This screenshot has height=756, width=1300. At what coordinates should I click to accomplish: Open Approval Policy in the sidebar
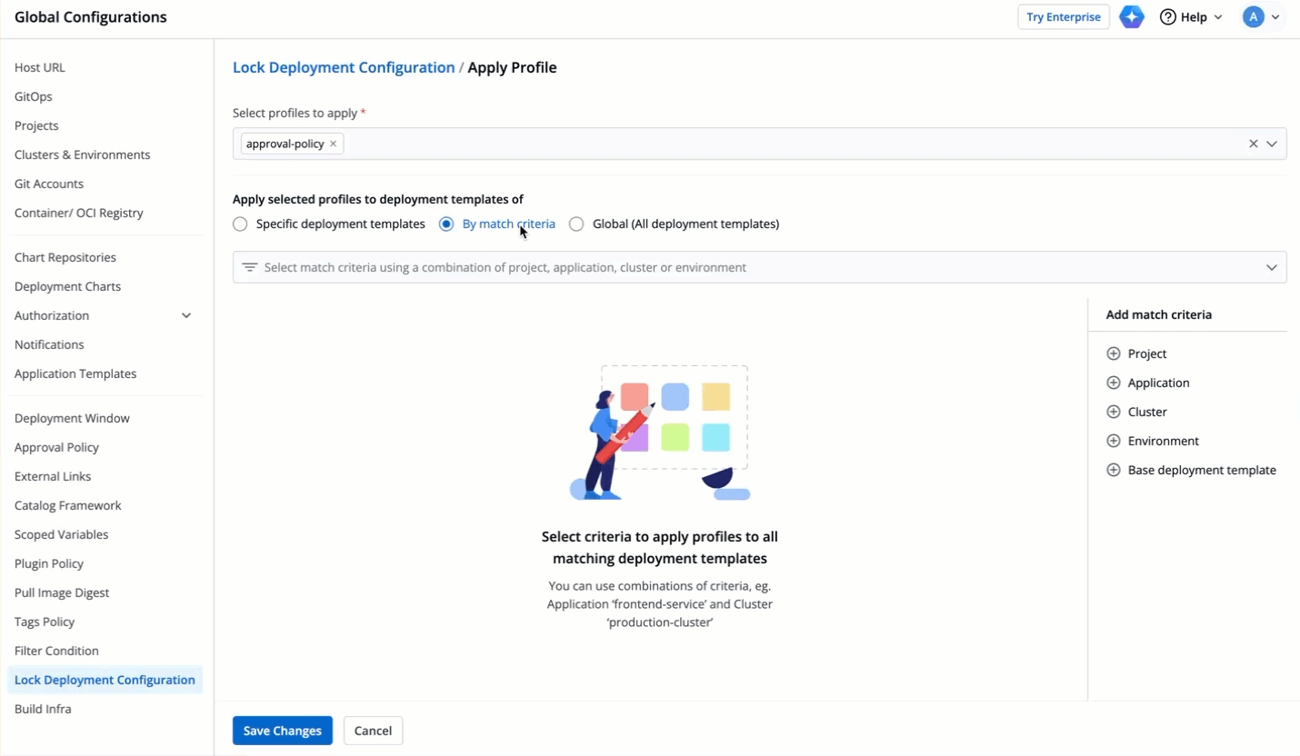click(x=56, y=447)
